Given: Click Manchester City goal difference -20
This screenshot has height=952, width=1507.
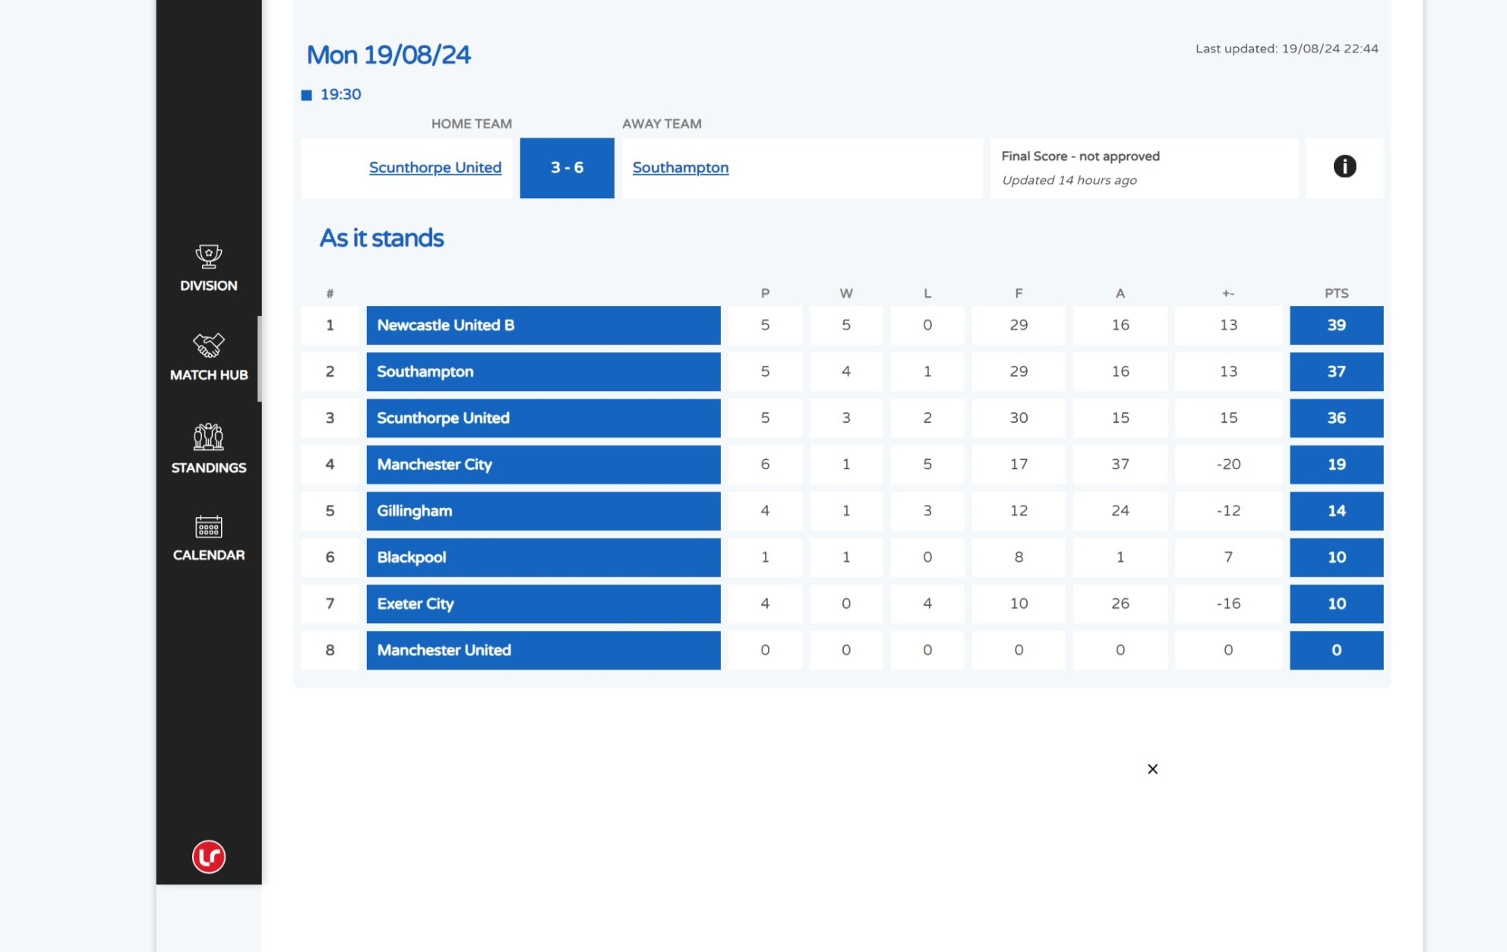Looking at the screenshot, I should coord(1228,464).
